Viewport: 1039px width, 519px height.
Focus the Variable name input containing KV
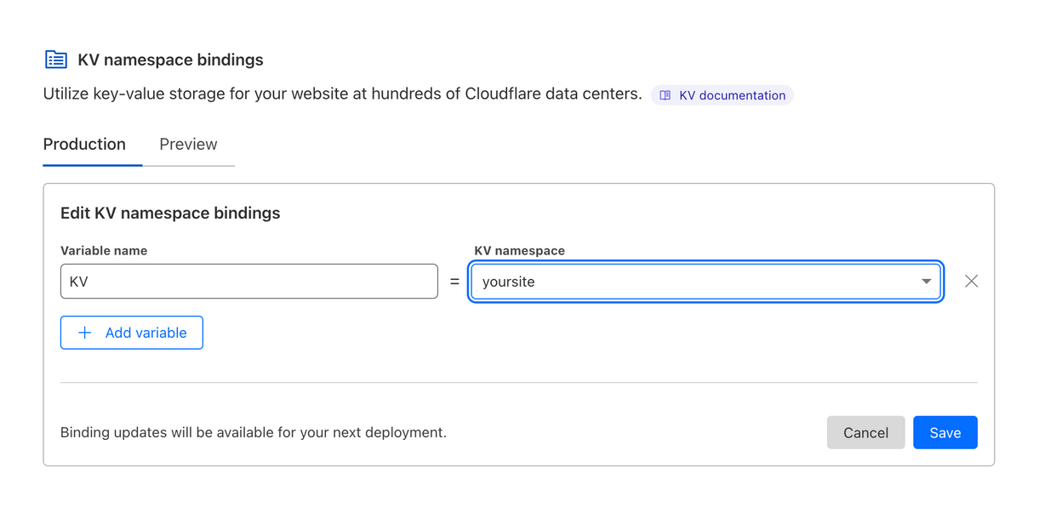pos(248,282)
